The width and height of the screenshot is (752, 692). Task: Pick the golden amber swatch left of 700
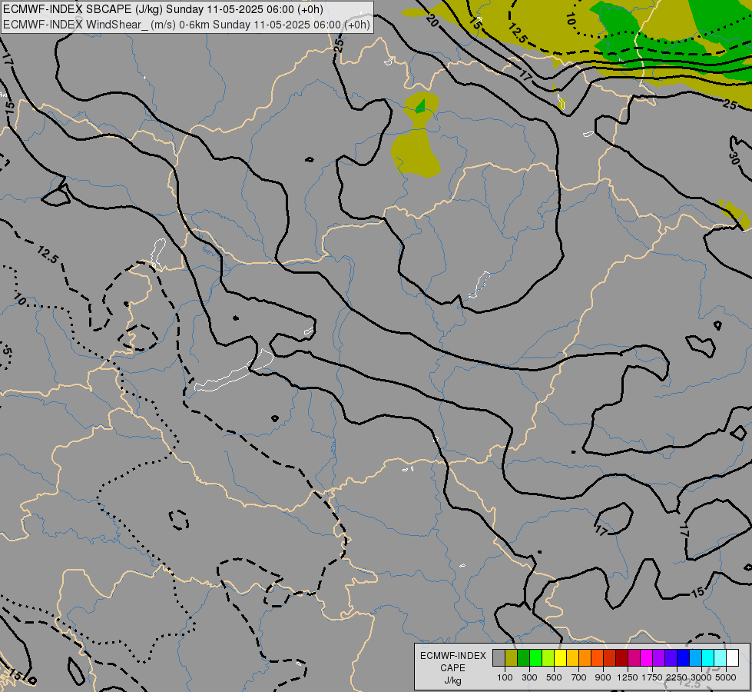click(x=572, y=658)
